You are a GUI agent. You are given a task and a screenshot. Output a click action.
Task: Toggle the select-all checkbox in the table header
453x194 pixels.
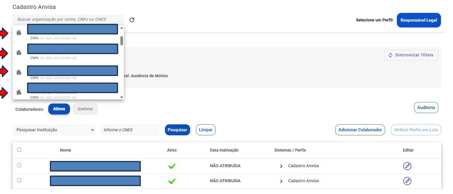19,150
